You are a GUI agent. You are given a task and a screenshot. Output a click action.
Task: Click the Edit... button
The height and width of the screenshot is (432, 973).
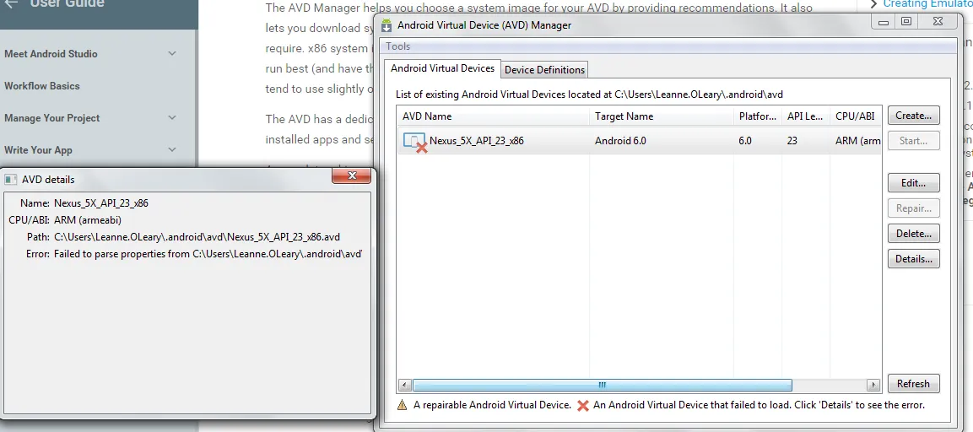pos(913,183)
